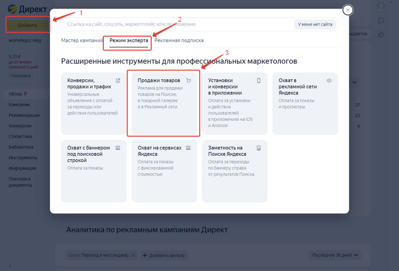This screenshot has width=399, height=271.
Task: Click the eye icon in Охват card
Action: coord(329,80)
